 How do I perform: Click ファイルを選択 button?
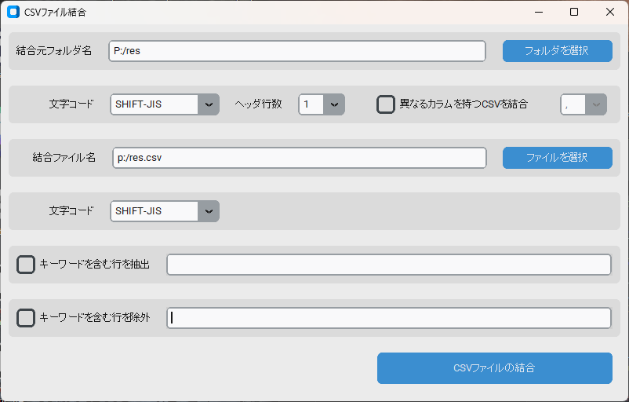click(557, 158)
